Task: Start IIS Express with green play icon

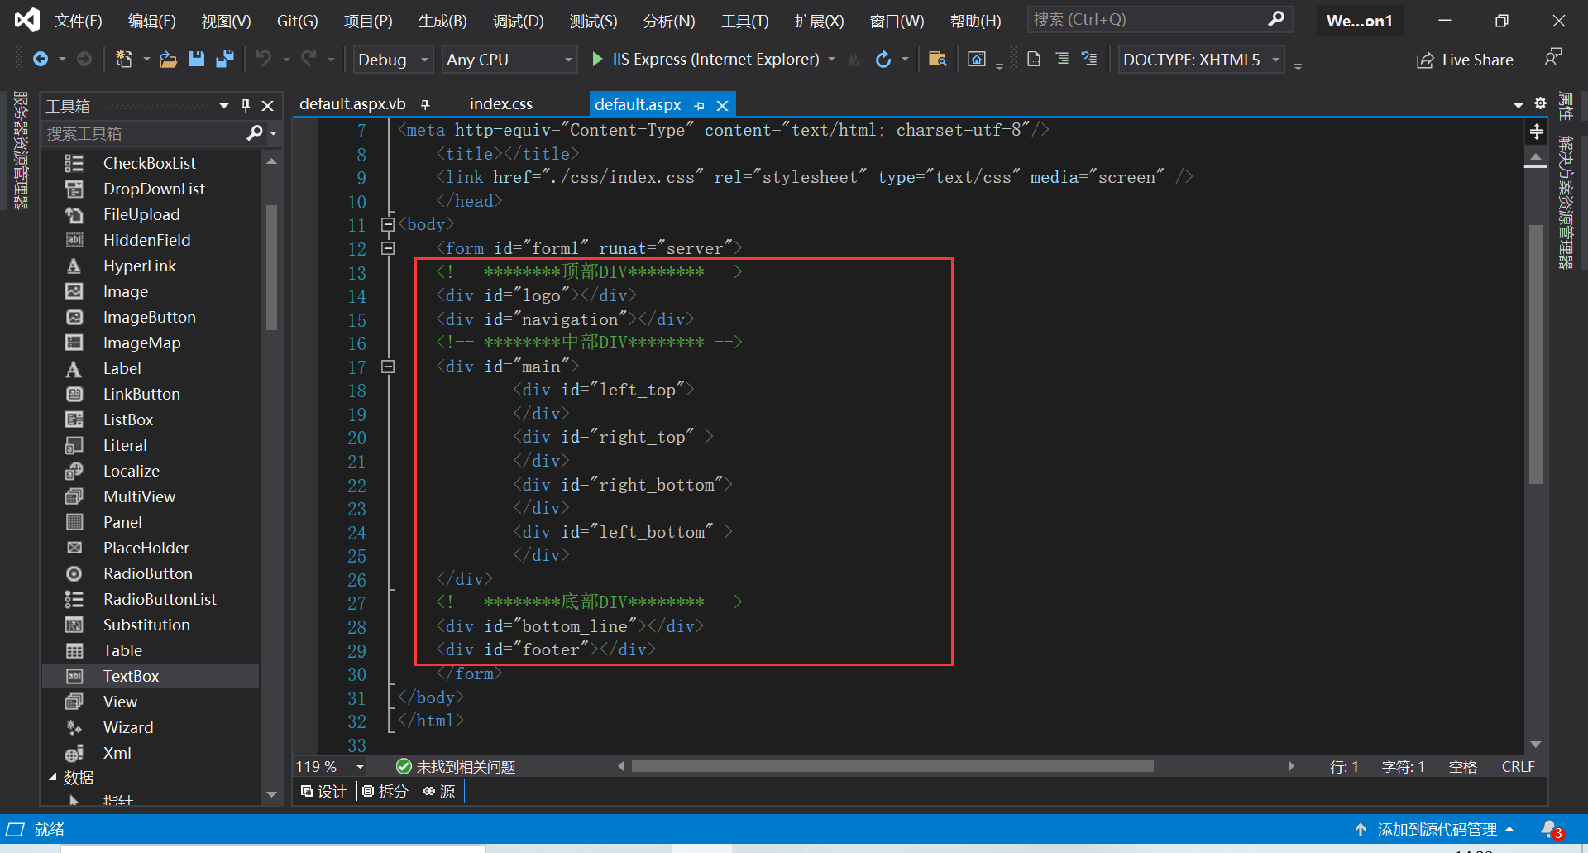Action: pyautogui.click(x=597, y=59)
